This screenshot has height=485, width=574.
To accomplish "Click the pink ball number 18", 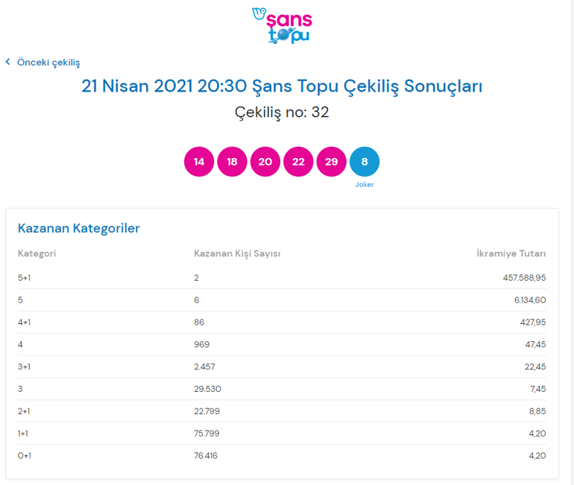I will [232, 162].
